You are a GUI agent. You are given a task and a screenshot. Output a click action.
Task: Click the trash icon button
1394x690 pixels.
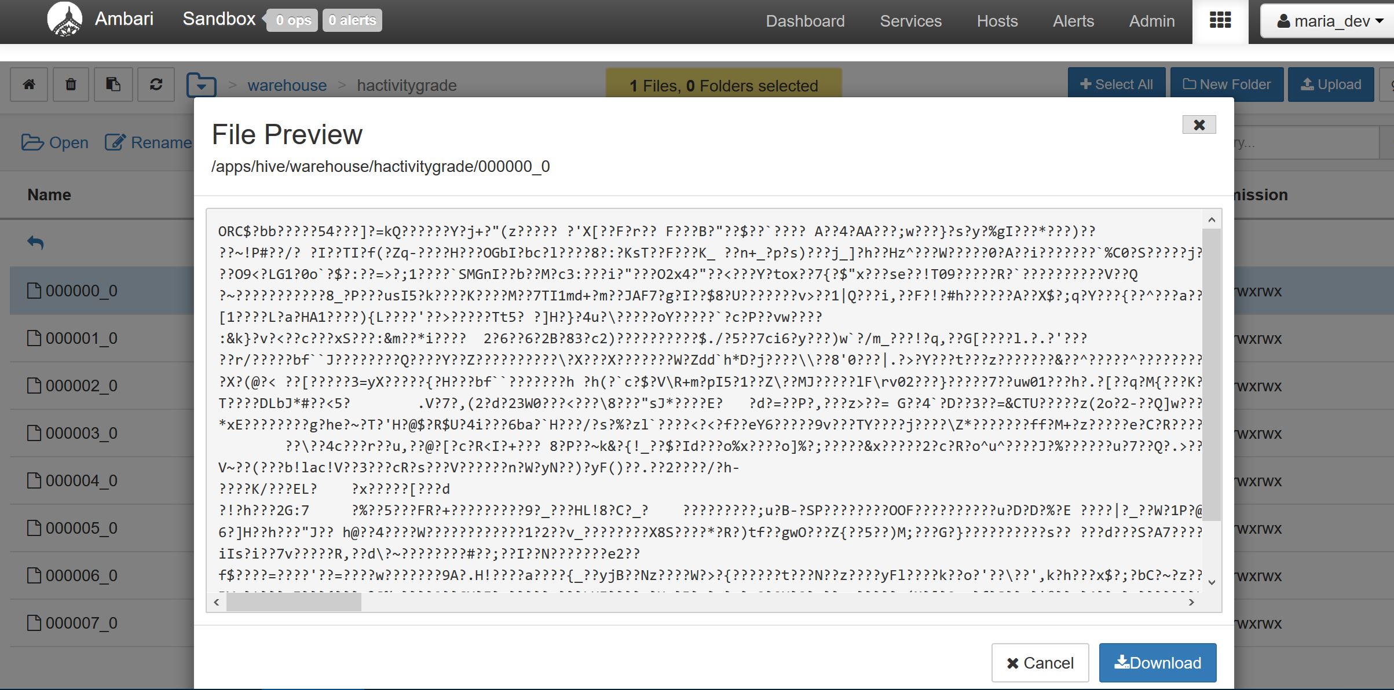(71, 85)
